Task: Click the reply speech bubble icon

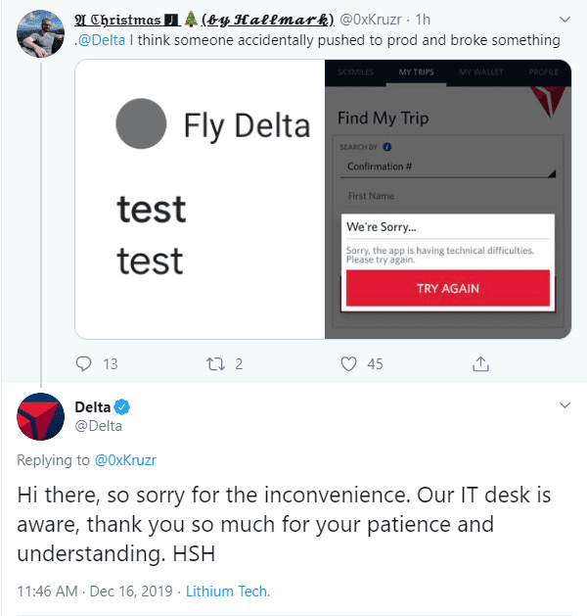Action: point(83,363)
